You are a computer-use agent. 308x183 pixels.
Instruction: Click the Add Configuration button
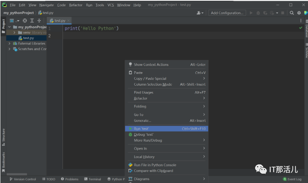227,13
